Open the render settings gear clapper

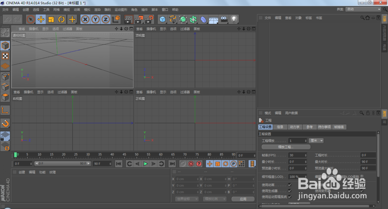(x=149, y=19)
